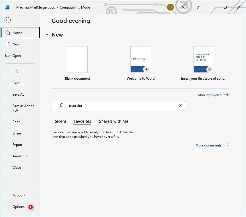Create a Blank document template
This screenshot has width=246, height=217.
click(77, 59)
